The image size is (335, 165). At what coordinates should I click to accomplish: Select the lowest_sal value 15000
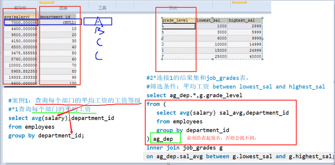tap(212, 50)
